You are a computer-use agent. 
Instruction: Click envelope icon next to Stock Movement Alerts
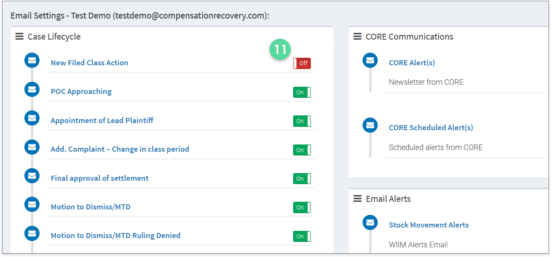pos(370,223)
